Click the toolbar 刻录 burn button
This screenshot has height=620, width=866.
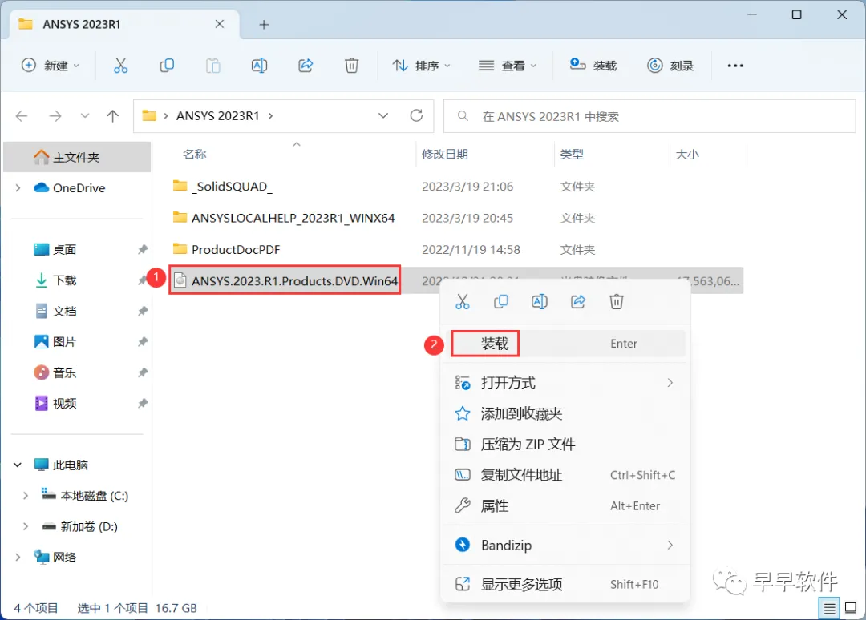pyautogui.click(x=670, y=66)
